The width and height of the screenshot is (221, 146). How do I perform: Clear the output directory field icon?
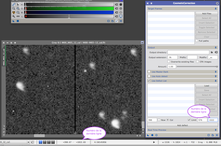pyautogui.click(x=216, y=52)
